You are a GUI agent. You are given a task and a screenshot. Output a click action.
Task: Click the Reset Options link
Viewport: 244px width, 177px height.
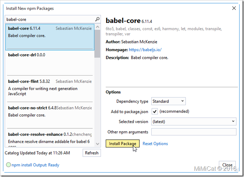155,143
